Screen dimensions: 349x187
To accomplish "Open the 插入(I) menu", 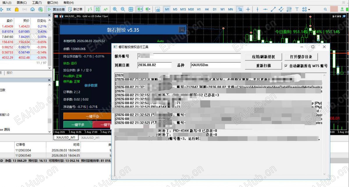I will pos(7,3).
